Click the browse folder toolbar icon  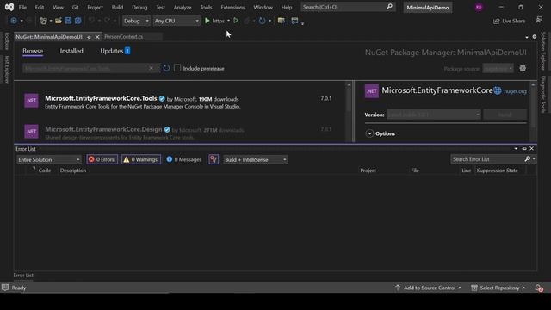point(282,21)
